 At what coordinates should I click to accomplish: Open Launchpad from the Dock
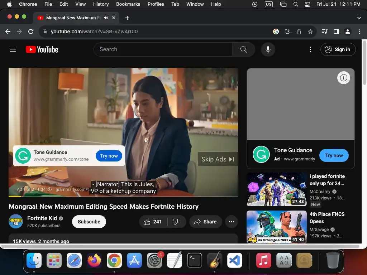pos(54,260)
